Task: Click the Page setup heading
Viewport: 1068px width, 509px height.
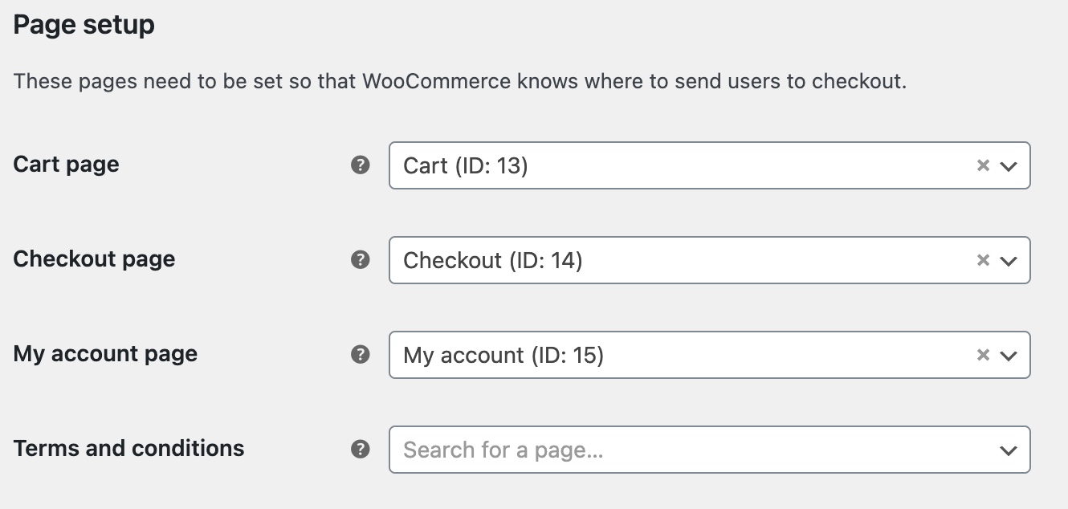Action: [84, 25]
